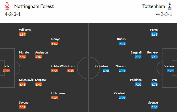Click Milenkovic's 6.45 rating badge
The image size is (177, 112).
pos(23,84)
